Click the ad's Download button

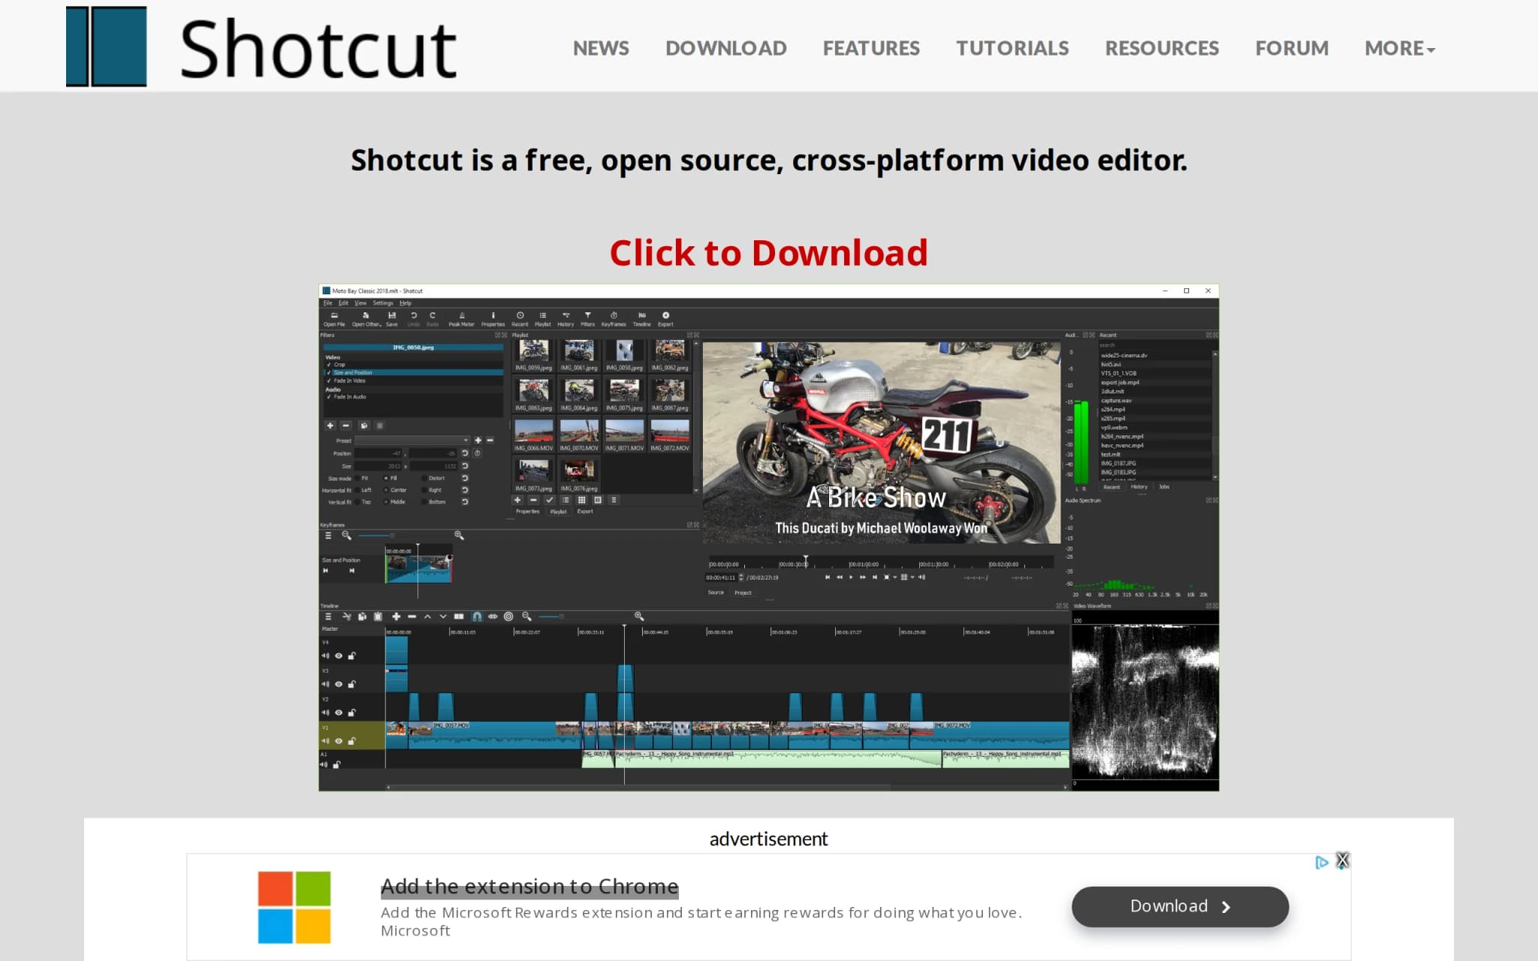1180,906
